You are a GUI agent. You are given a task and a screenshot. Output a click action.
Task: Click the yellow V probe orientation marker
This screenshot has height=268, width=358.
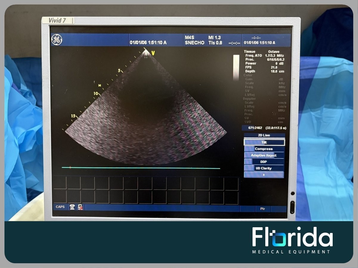pyautogui.click(x=153, y=53)
